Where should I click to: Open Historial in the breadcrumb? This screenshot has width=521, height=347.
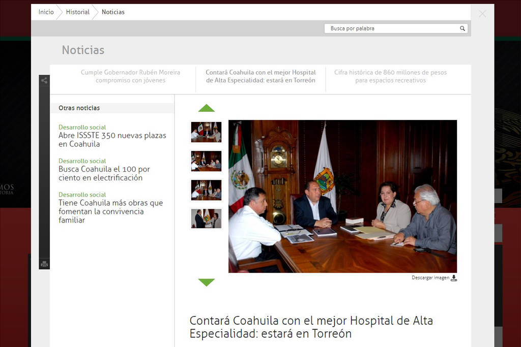coord(77,12)
